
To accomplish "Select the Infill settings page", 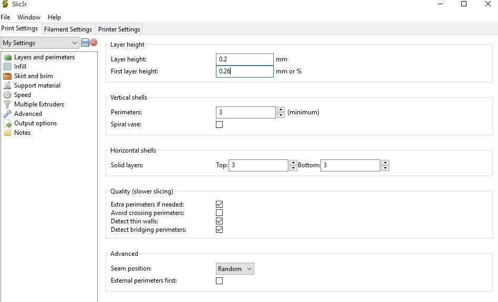I will point(20,67).
